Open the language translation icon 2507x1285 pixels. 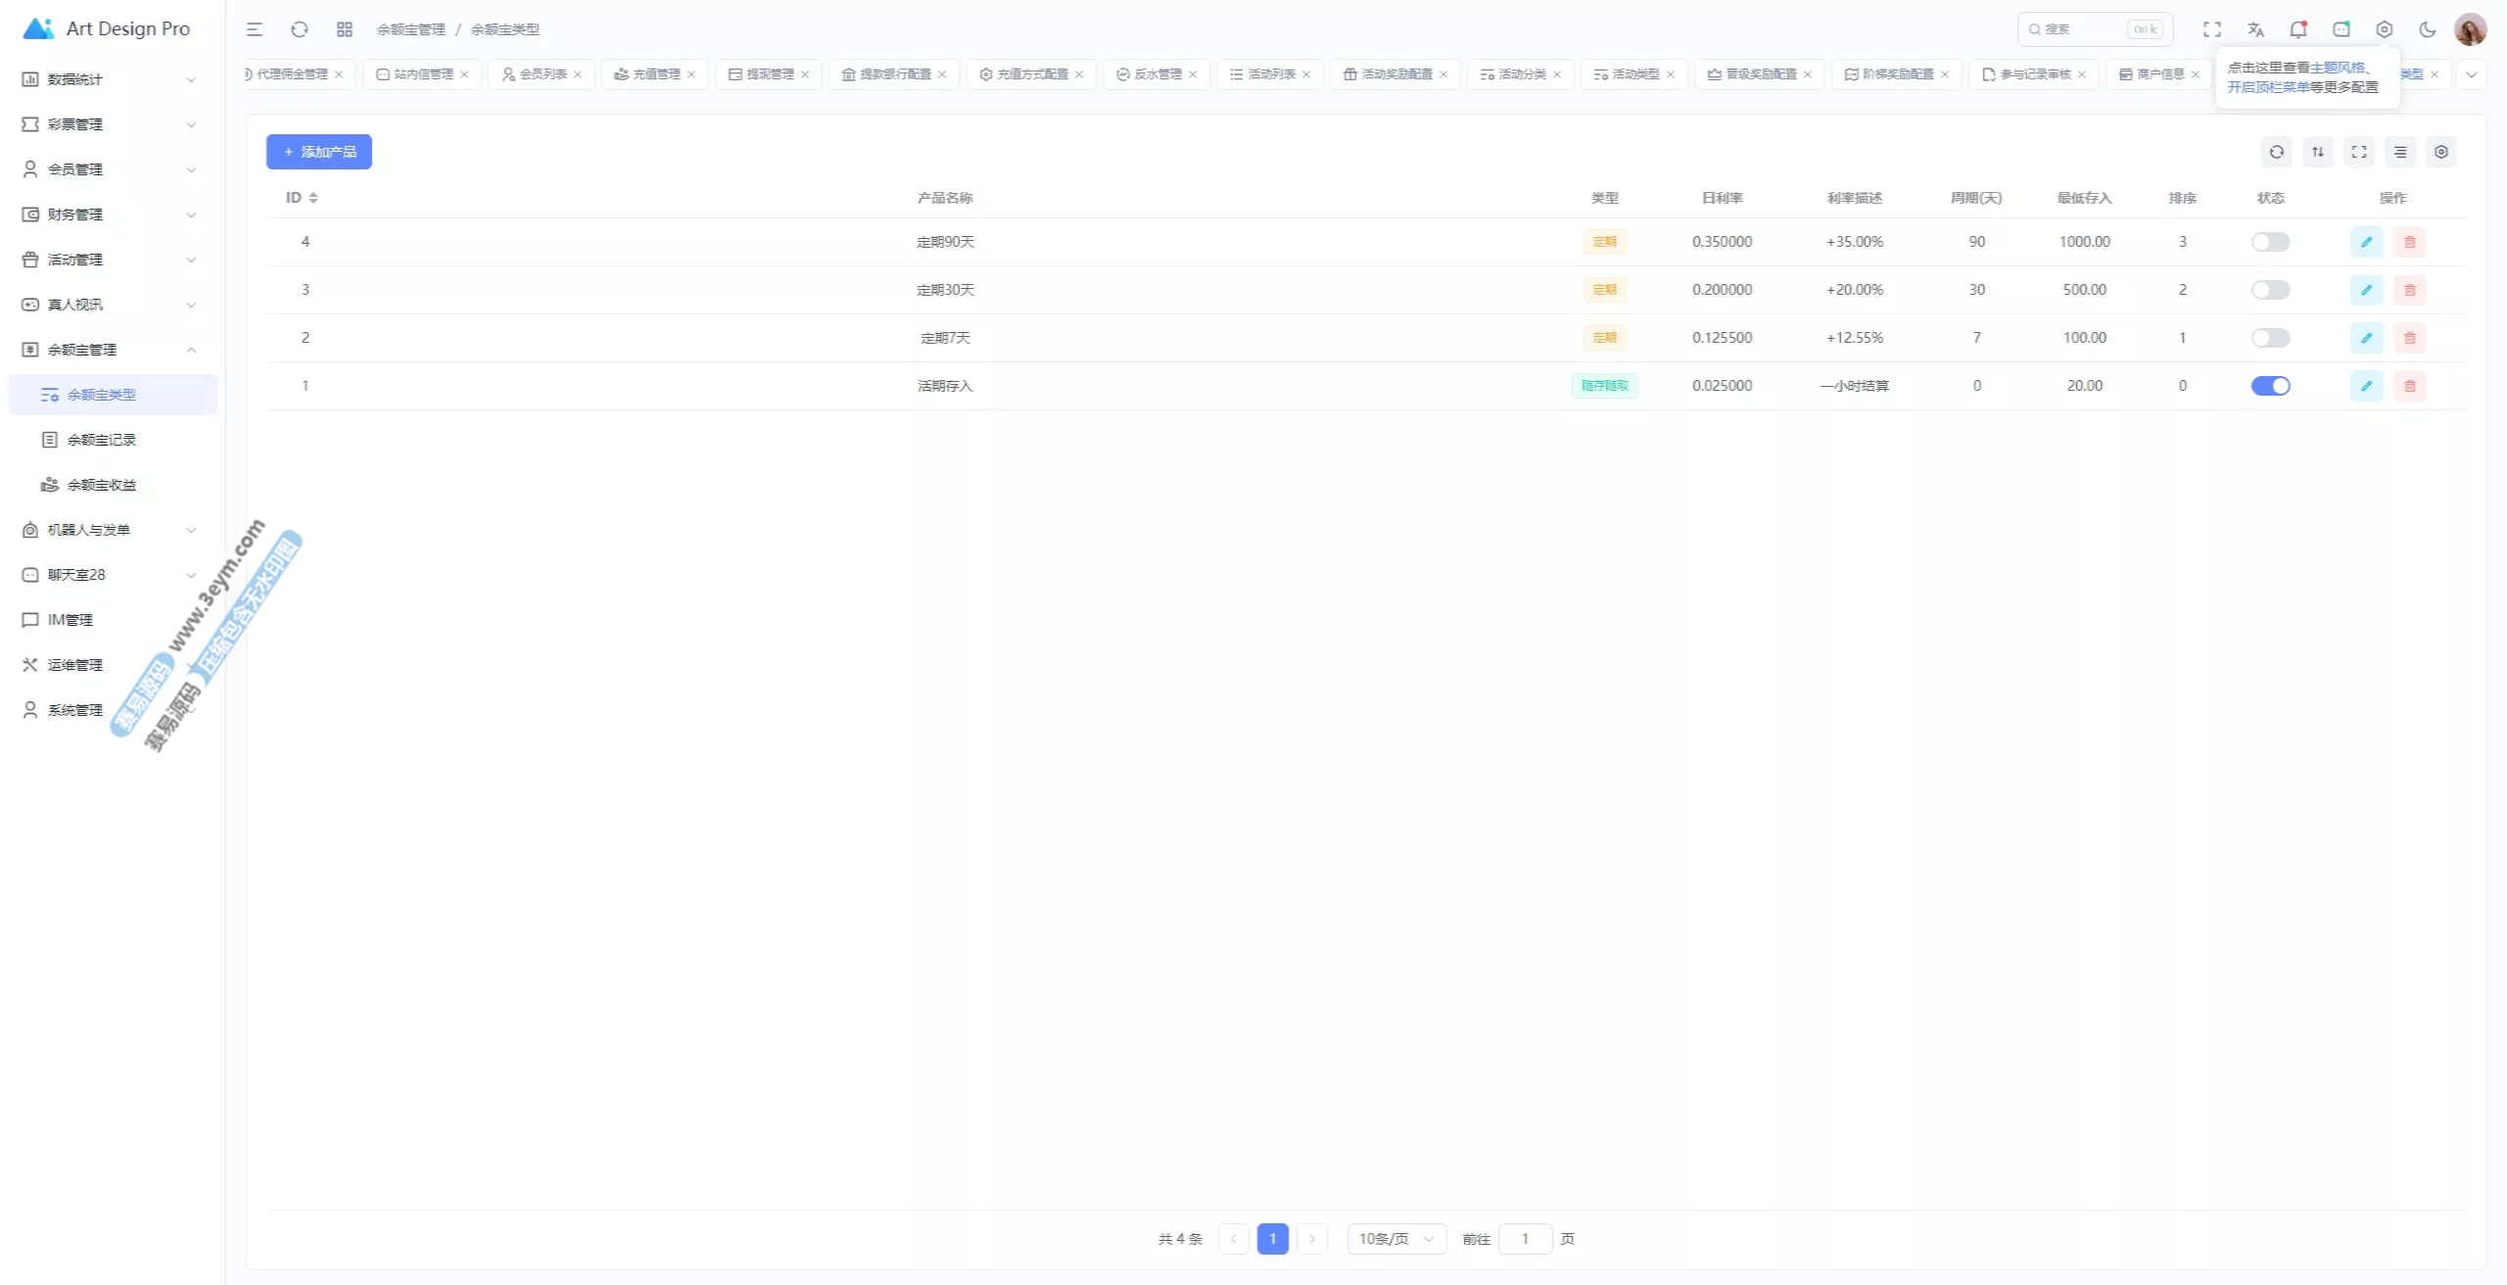click(2255, 29)
